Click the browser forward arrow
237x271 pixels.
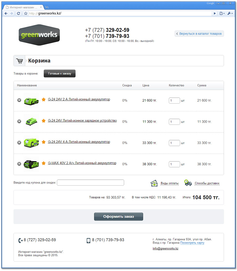pyautogui.click(x=11, y=13)
